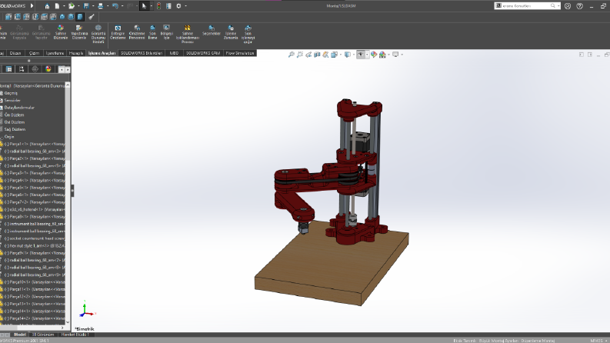Switch to Çizim tab

click(x=34, y=53)
